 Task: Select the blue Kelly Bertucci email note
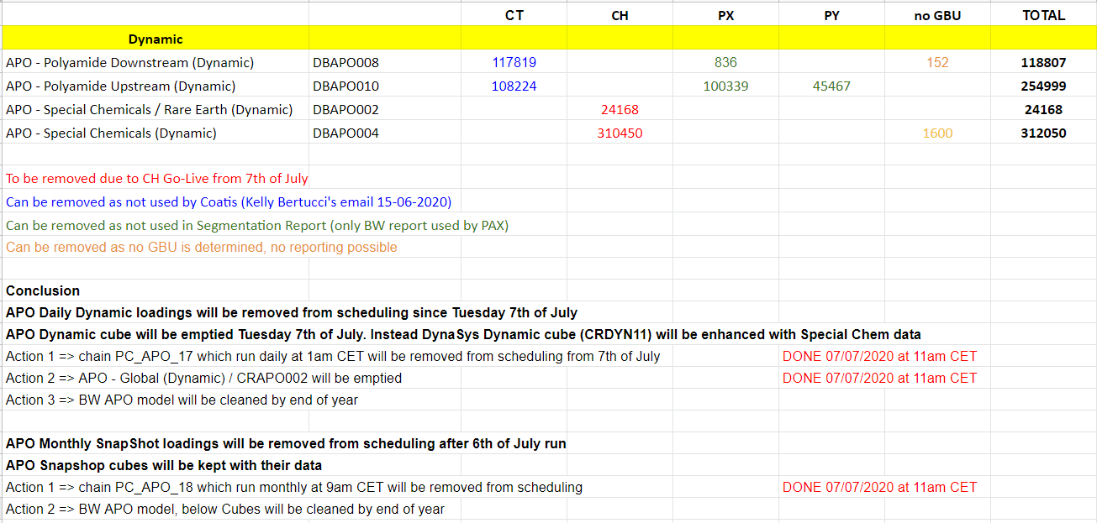(229, 201)
